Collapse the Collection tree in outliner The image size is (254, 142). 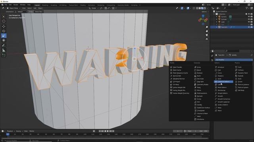click(x=214, y=14)
